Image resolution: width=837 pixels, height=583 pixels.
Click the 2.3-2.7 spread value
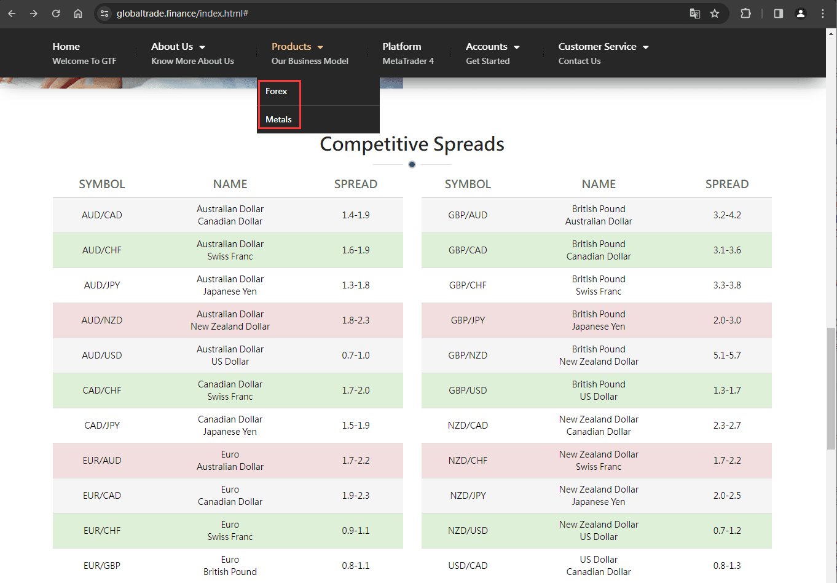(x=727, y=426)
